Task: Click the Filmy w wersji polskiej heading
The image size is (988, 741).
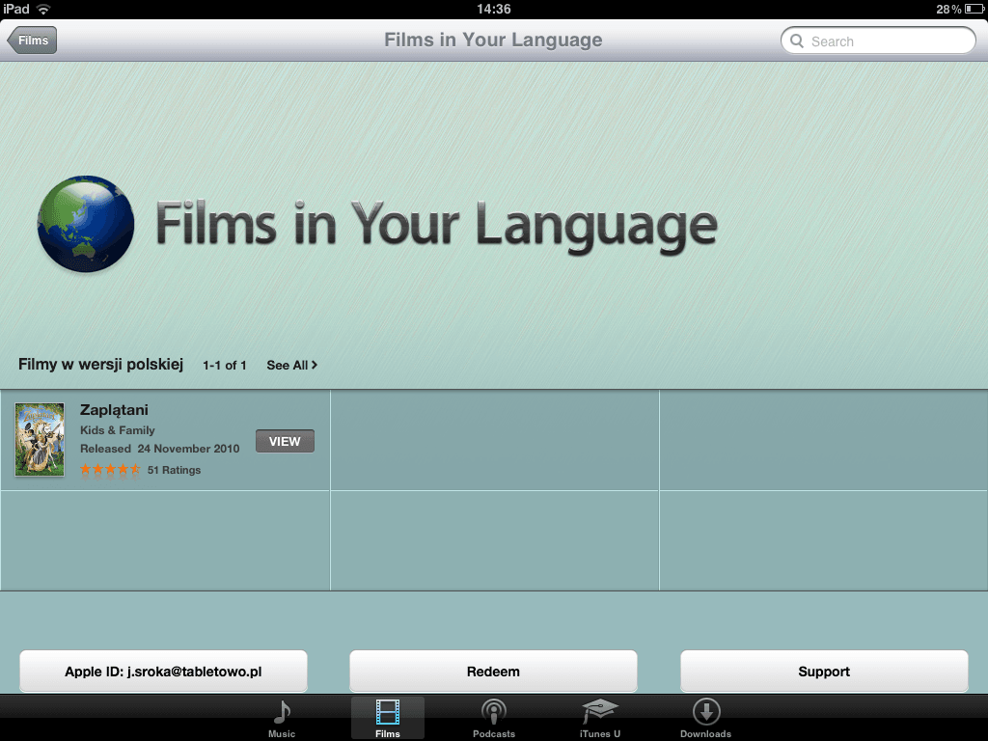Action: 100,364
